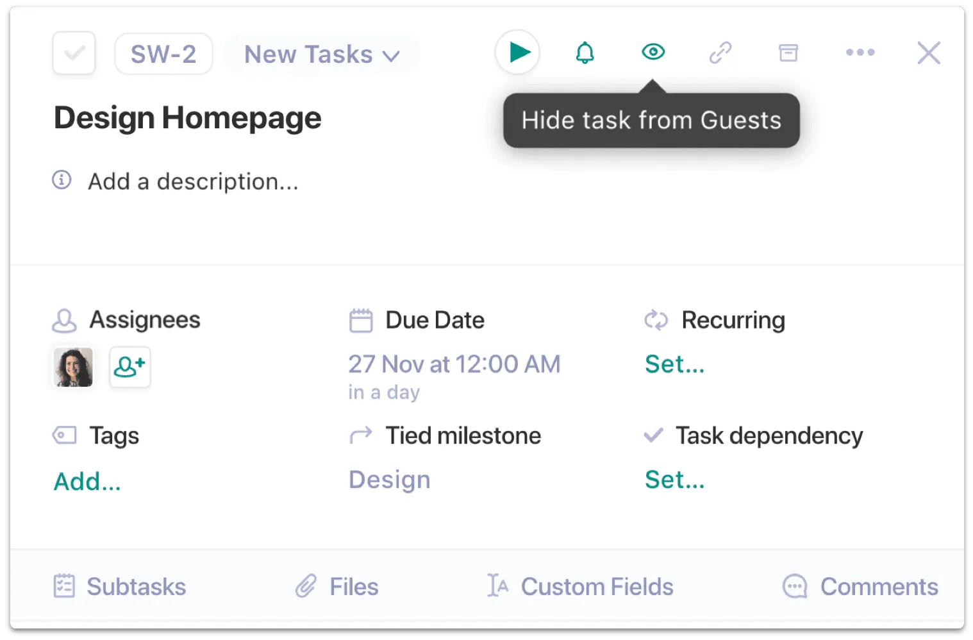This screenshot has width=973, height=640.
Task: Open the three-dots more options menu
Action: (860, 53)
